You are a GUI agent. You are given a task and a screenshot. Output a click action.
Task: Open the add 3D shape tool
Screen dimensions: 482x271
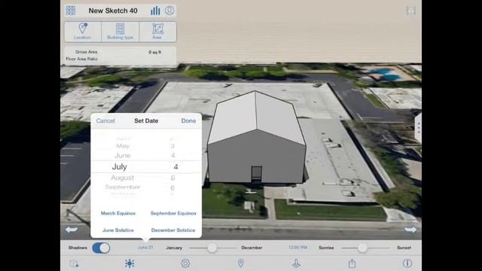(74, 263)
